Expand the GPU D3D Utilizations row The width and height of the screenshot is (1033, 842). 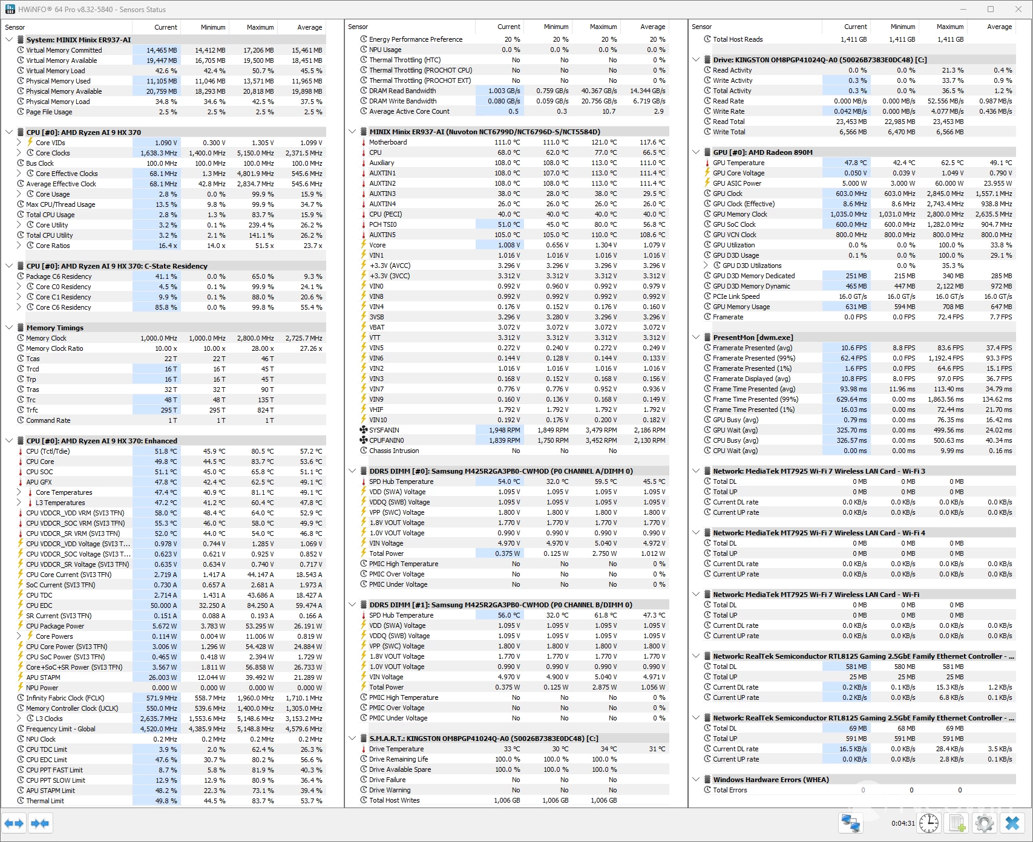(x=706, y=266)
